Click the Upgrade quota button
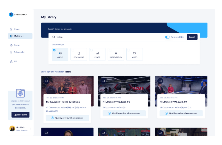 (20, 115)
